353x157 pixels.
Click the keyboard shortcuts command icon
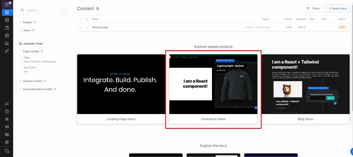[7, 119]
